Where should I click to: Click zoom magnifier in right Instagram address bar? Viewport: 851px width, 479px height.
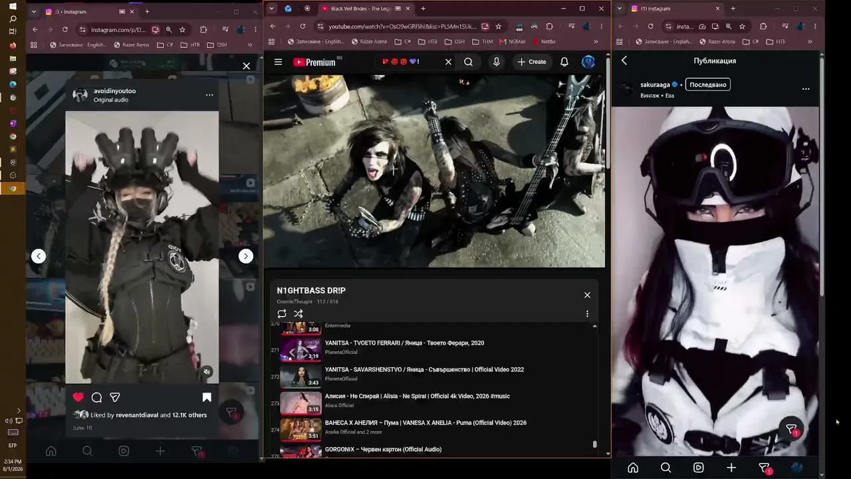coord(729,26)
